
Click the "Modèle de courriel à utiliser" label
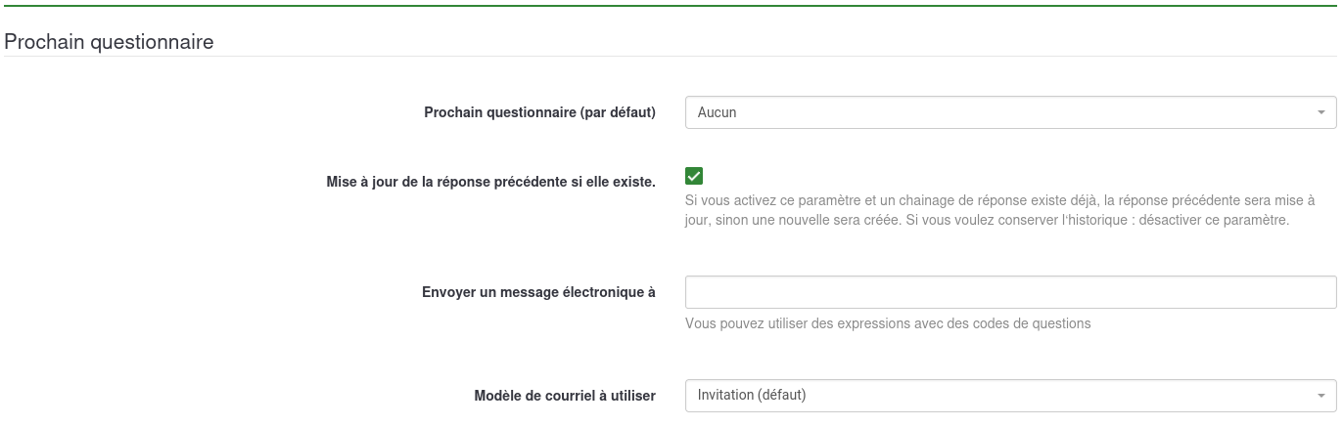click(x=565, y=396)
